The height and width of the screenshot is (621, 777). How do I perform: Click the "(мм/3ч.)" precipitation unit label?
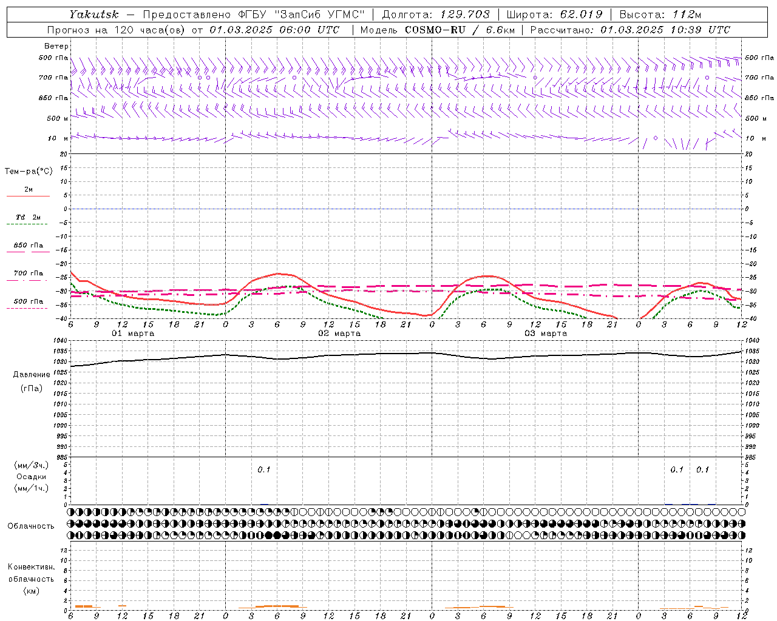coord(32,465)
